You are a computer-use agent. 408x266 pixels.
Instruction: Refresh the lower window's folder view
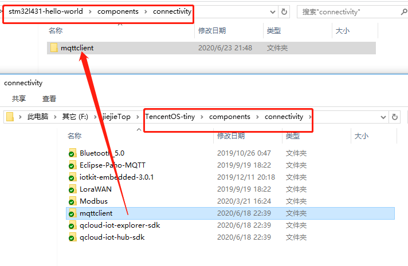coord(395,117)
